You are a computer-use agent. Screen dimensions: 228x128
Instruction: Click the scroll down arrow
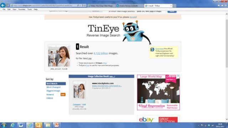pyautogui.click(x=227, y=119)
